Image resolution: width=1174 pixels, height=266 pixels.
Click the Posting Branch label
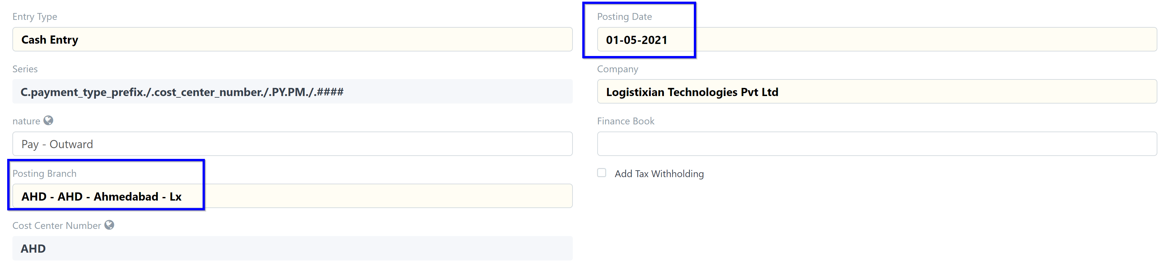[44, 174]
